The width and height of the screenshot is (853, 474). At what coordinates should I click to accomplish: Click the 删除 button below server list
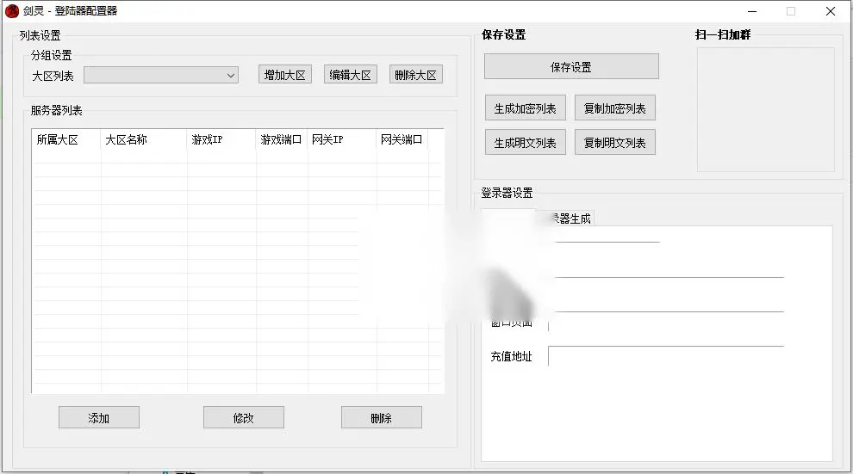tap(382, 417)
